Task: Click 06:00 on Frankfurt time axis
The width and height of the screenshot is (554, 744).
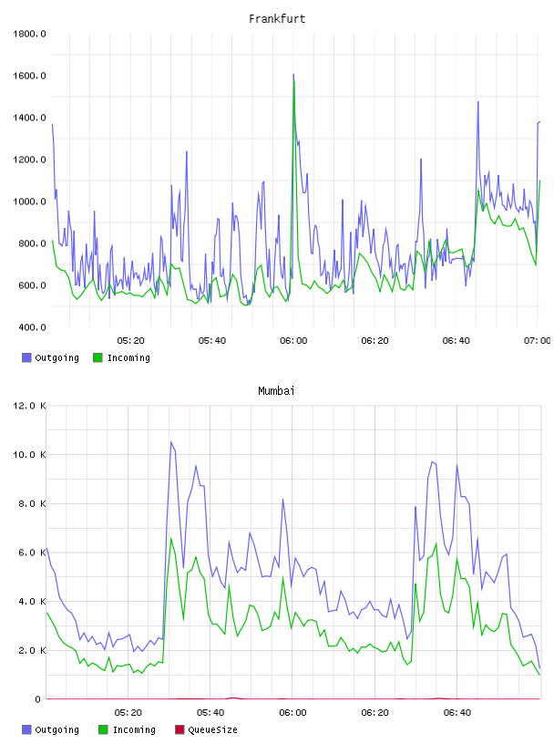Action: [x=293, y=341]
